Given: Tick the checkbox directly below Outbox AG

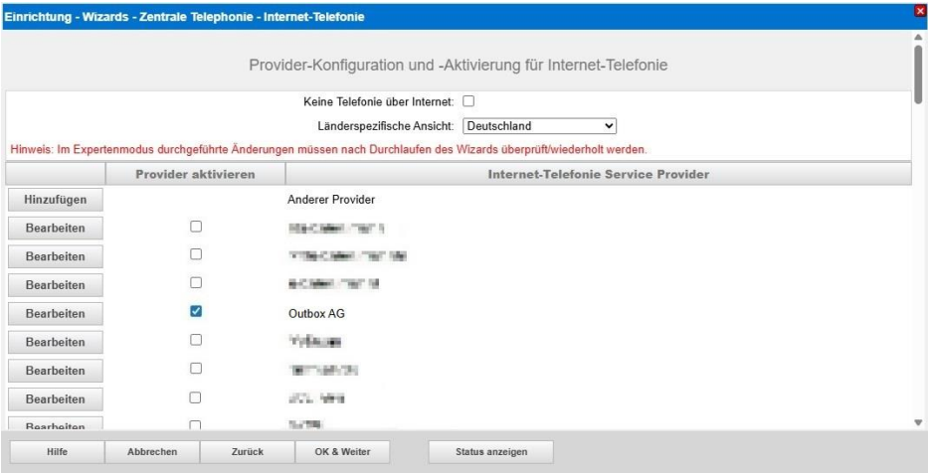Looking at the screenshot, I should pos(196,341).
